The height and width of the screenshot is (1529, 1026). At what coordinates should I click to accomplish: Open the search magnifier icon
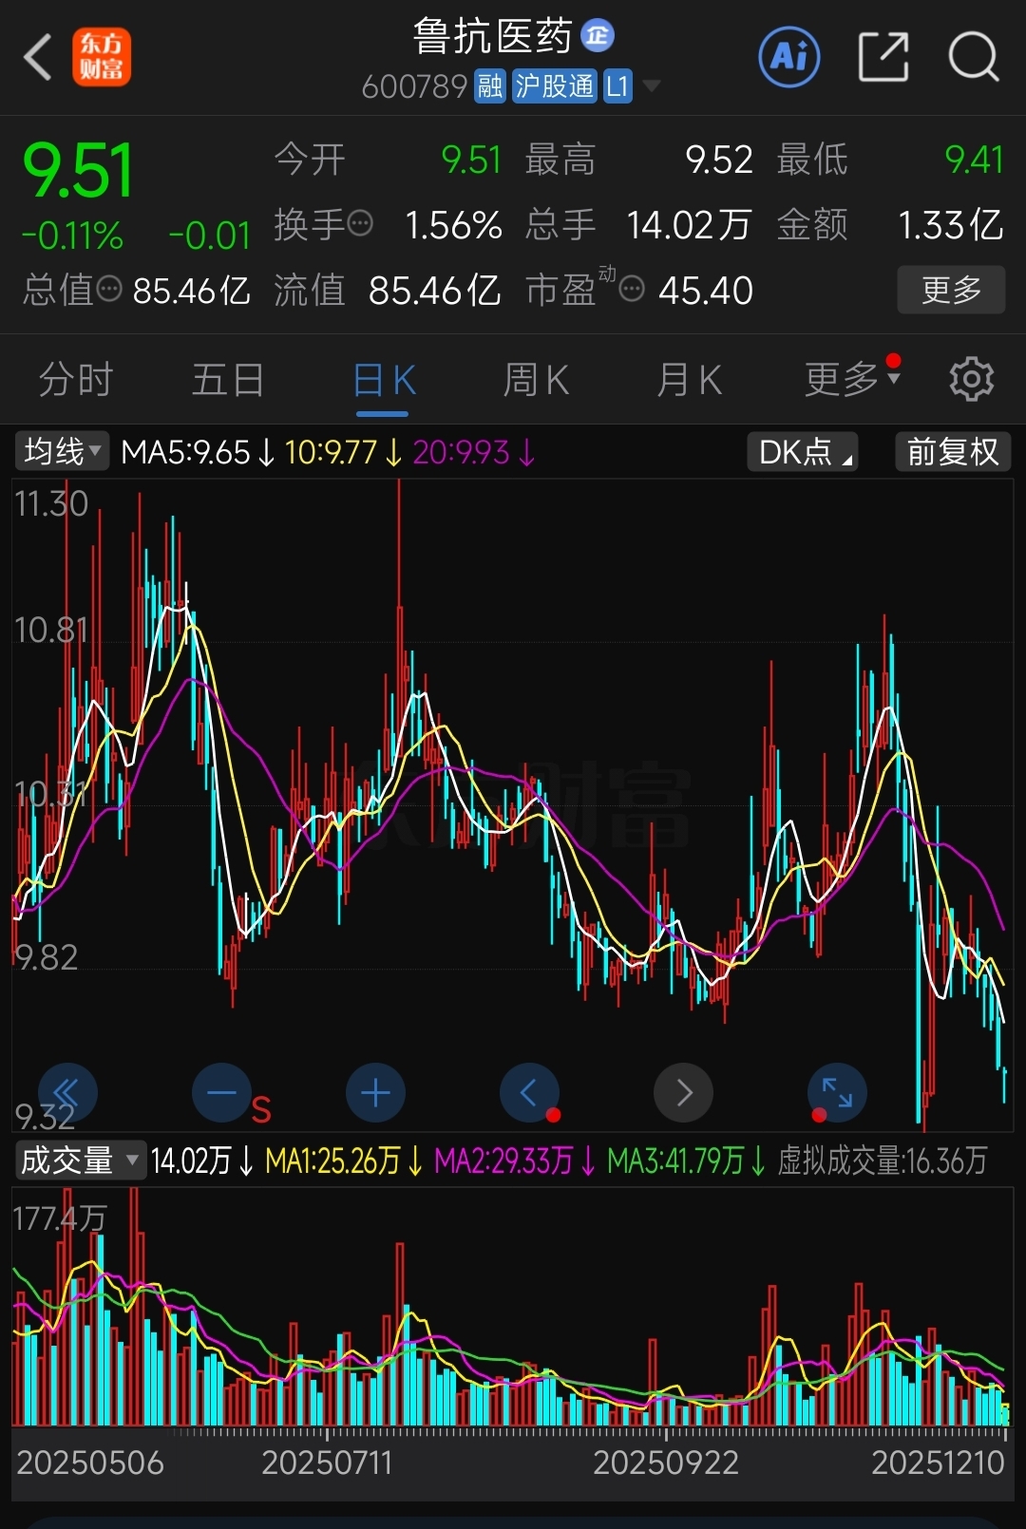(974, 57)
